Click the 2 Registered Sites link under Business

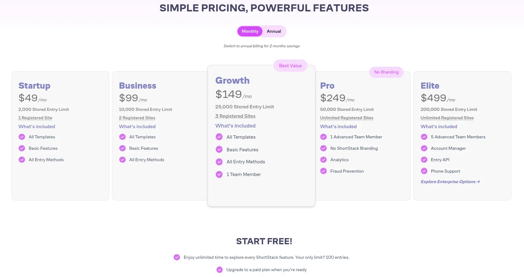(x=137, y=118)
